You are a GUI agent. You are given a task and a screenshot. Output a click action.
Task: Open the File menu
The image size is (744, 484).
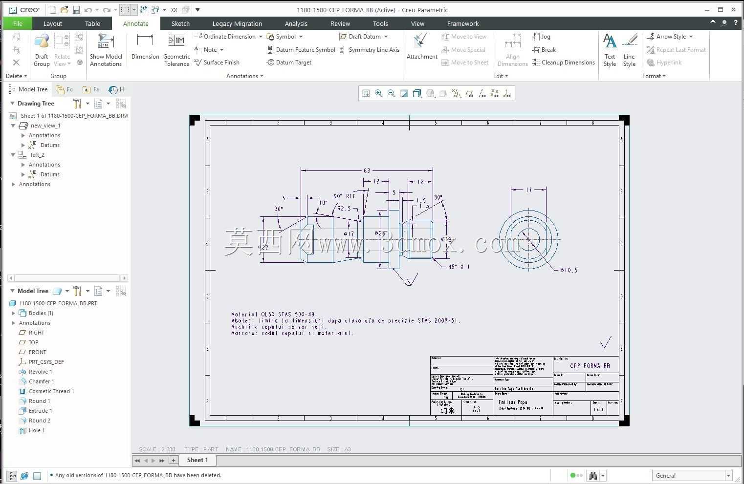pos(18,23)
